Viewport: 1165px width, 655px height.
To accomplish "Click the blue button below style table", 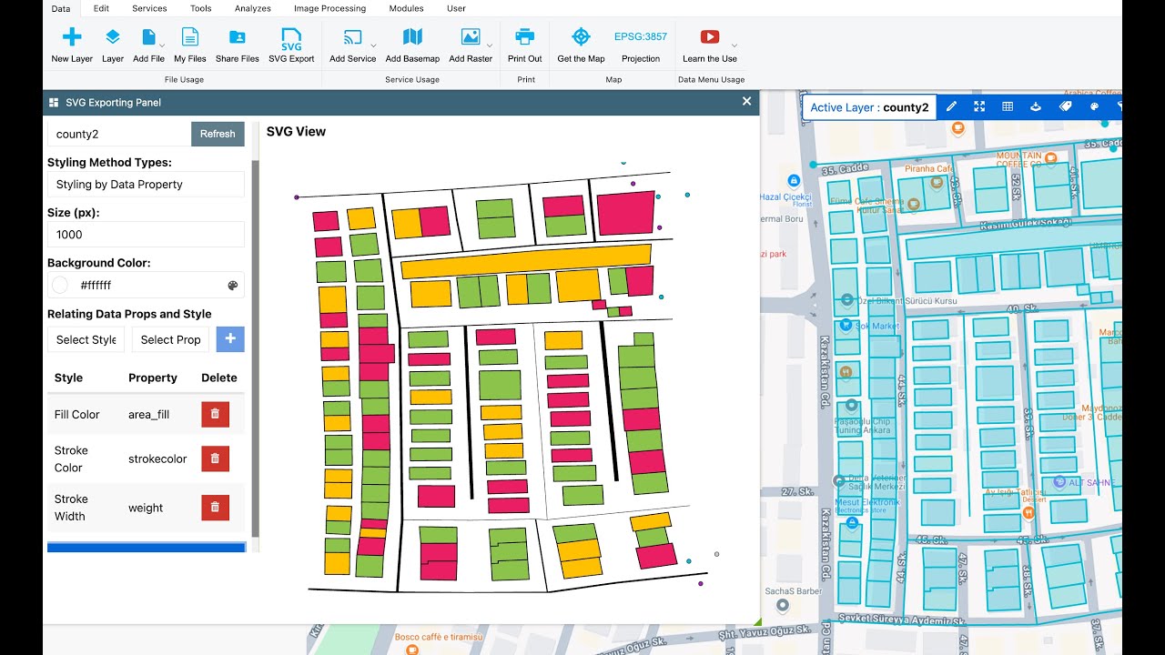I will click(x=147, y=548).
